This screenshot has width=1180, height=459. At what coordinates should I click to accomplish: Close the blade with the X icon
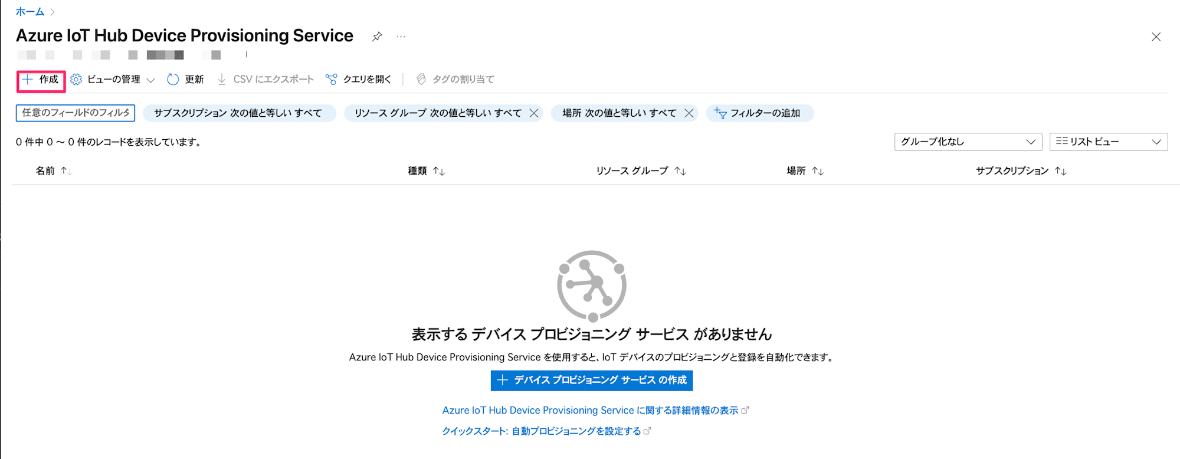pos(1156,37)
